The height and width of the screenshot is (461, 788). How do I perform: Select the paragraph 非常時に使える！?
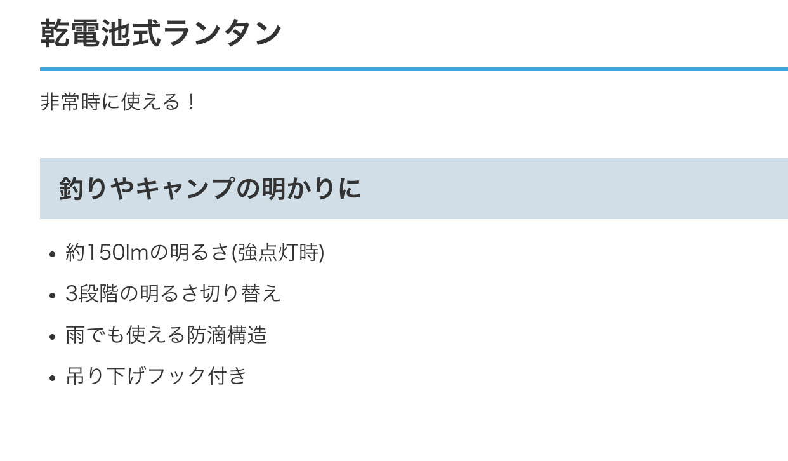tap(119, 102)
